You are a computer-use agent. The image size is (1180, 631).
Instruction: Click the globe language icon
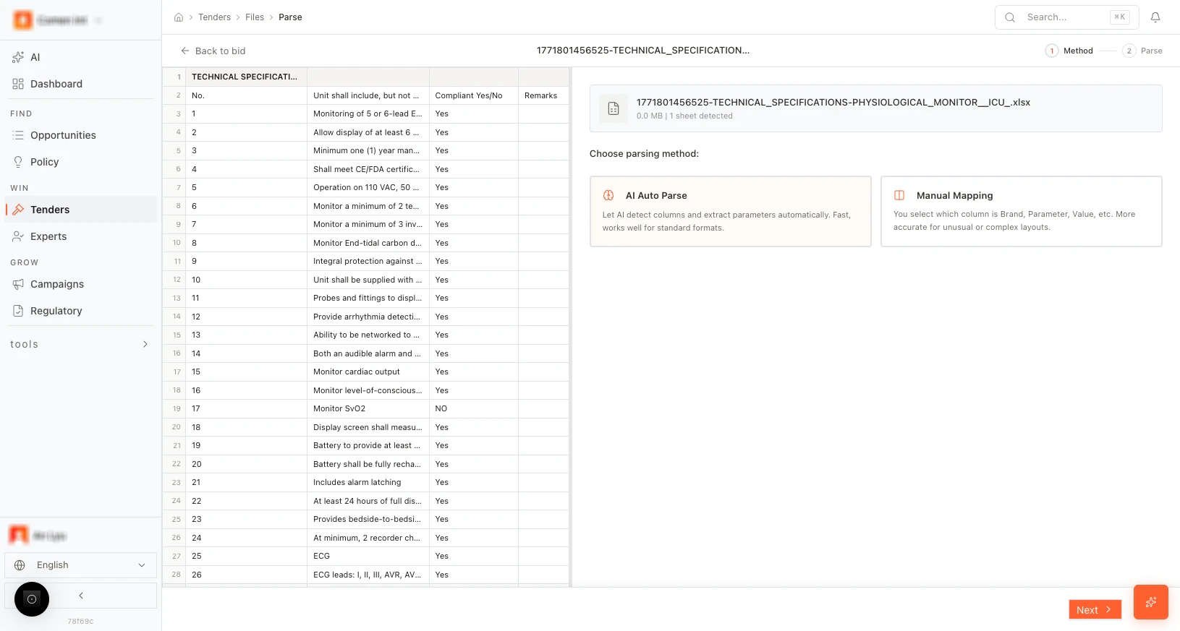click(20, 565)
